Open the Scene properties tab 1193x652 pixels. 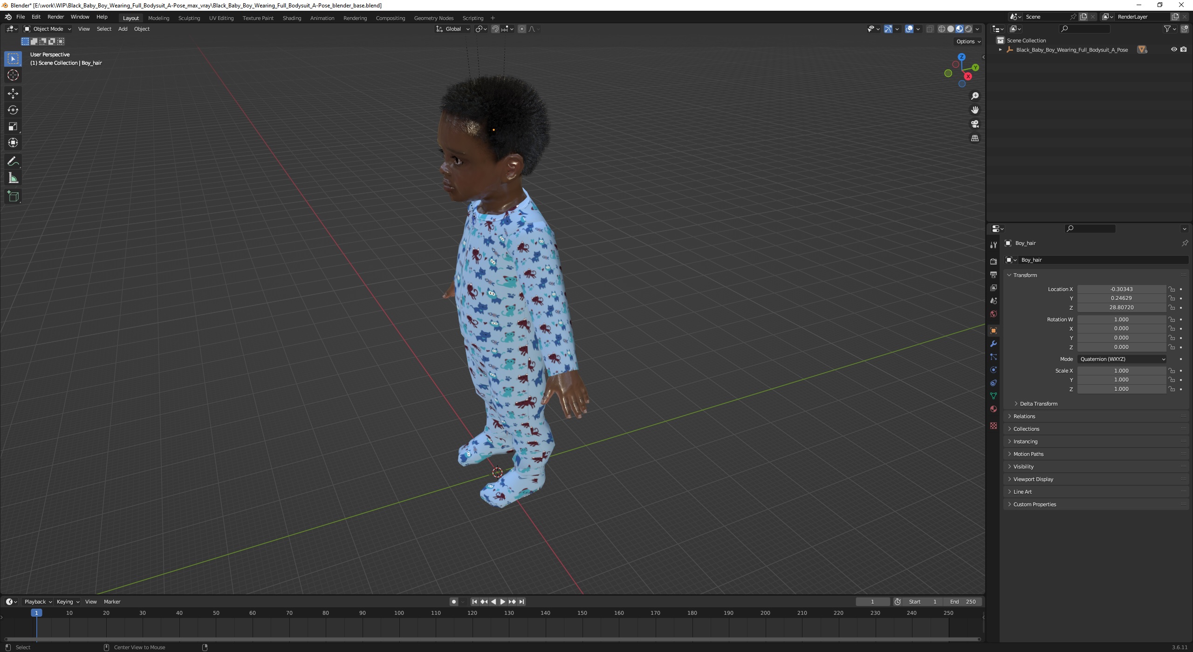click(993, 300)
